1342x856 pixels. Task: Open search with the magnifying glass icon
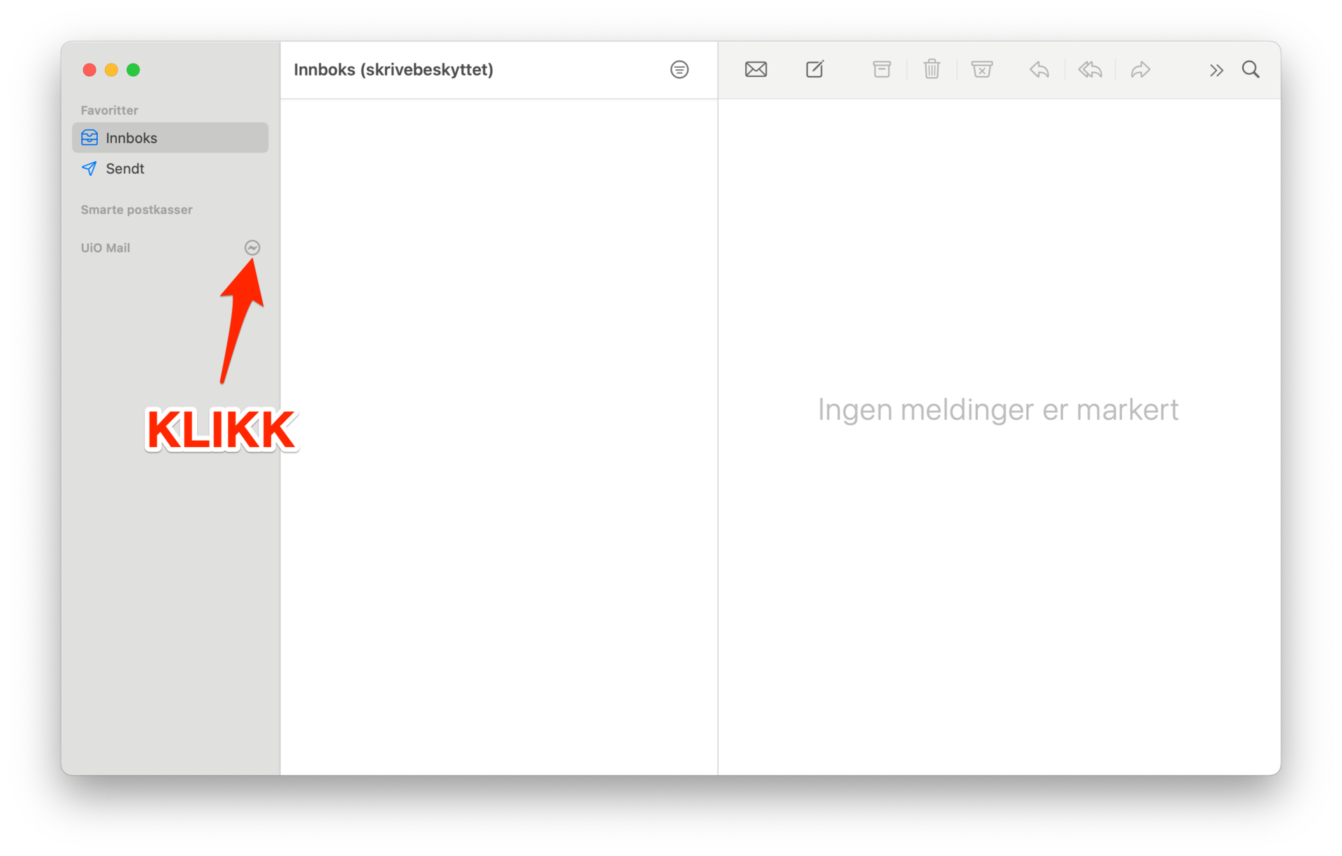point(1250,69)
